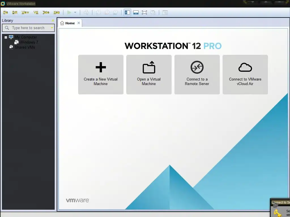
Task: Click the remote server arrows icon
Action: pyautogui.click(x=197, y=67)
